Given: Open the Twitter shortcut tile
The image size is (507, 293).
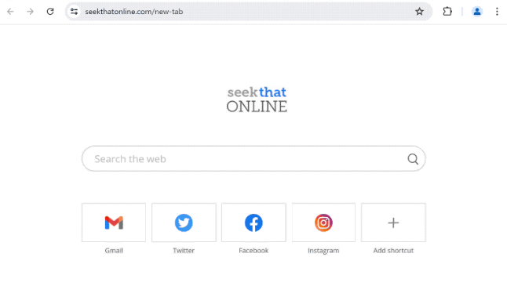Looking at the screenshot, I should (x=184, y=222).
